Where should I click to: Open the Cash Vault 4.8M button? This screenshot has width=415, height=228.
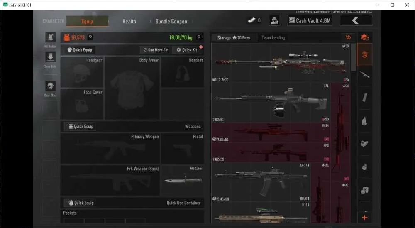[310, 20]
